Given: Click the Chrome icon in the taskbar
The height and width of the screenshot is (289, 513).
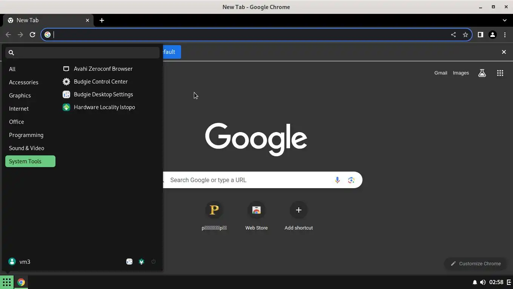Looking at the screenshot, I should coord(21,282).
